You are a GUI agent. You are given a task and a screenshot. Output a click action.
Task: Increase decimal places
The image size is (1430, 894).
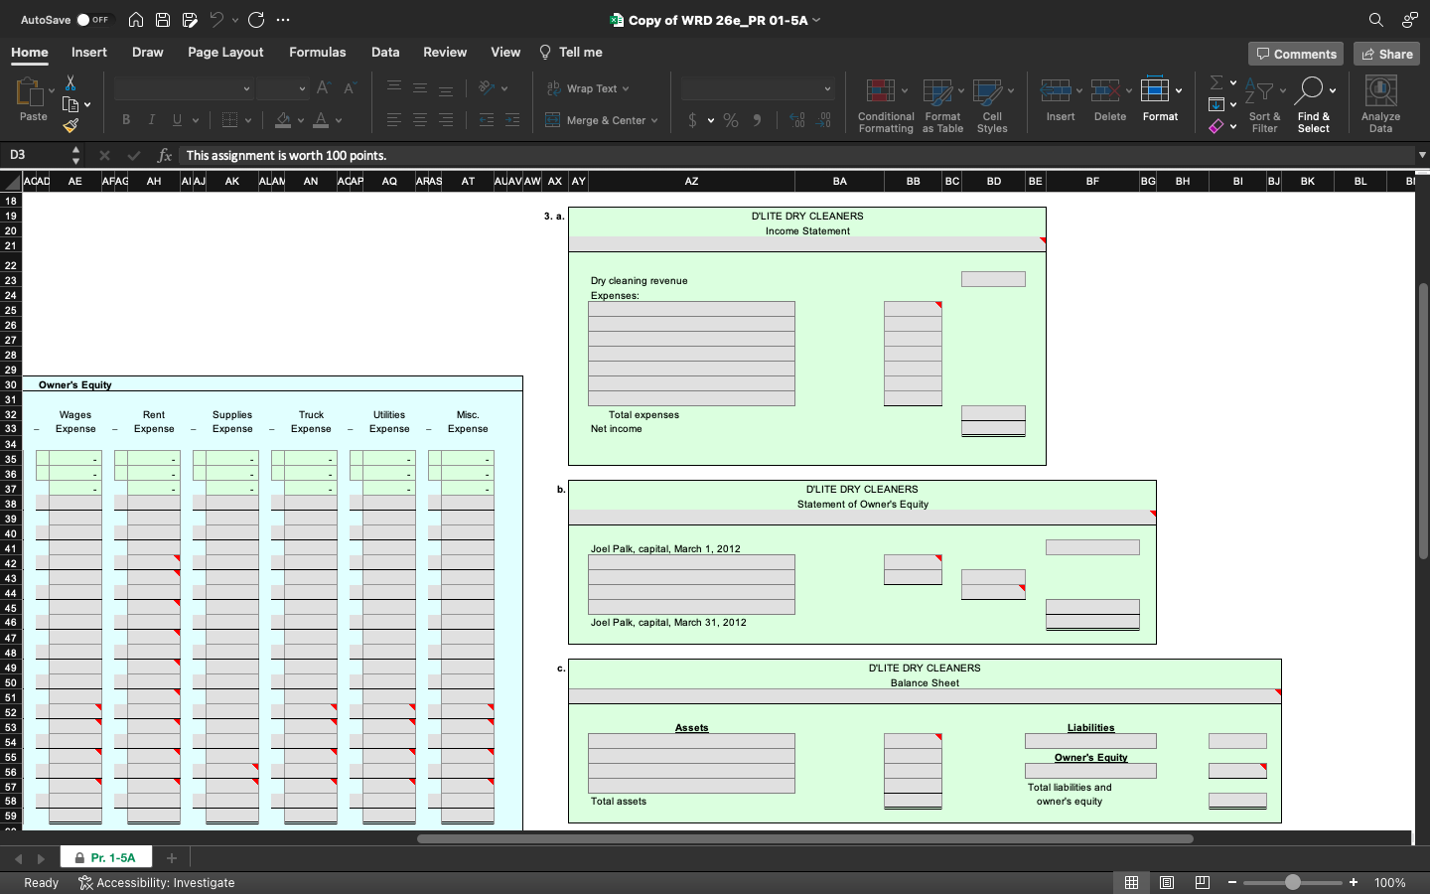coord(797,120)
